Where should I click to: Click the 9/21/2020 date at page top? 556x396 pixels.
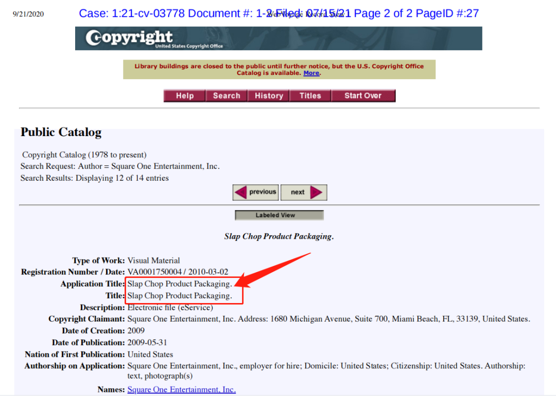click(x=28, y=14)
